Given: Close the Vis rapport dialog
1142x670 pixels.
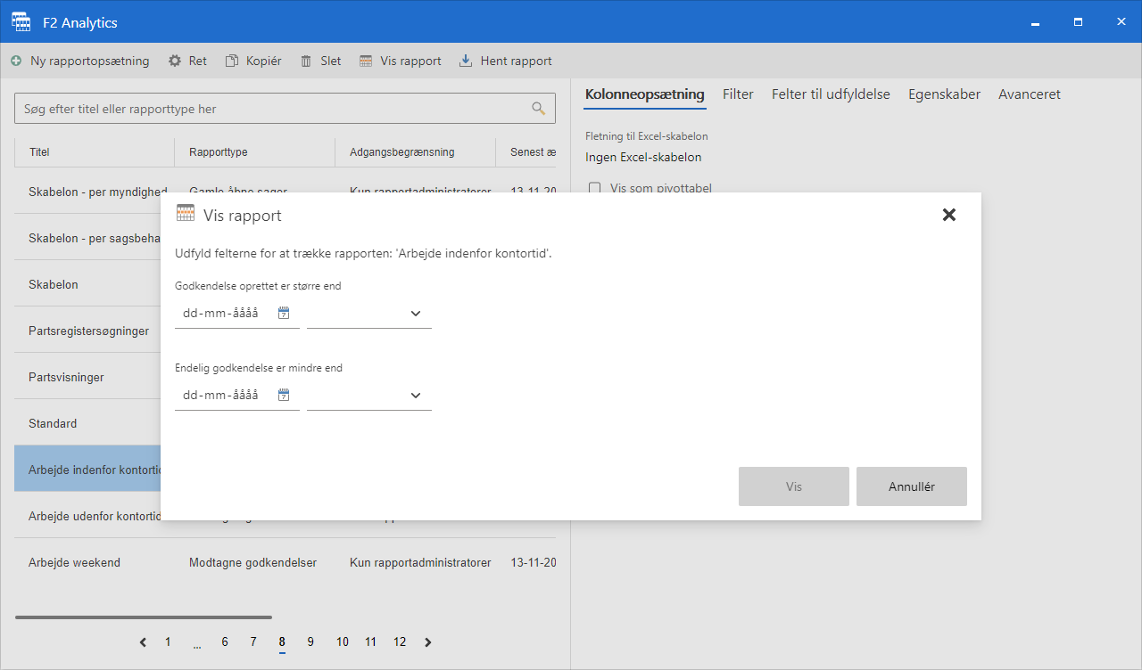Looking at the screenshot, I should click(x=948, y=215).
